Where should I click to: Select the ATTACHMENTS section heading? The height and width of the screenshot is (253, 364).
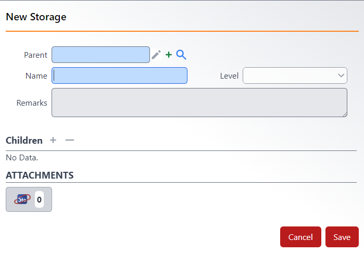(x=40, y=175)
